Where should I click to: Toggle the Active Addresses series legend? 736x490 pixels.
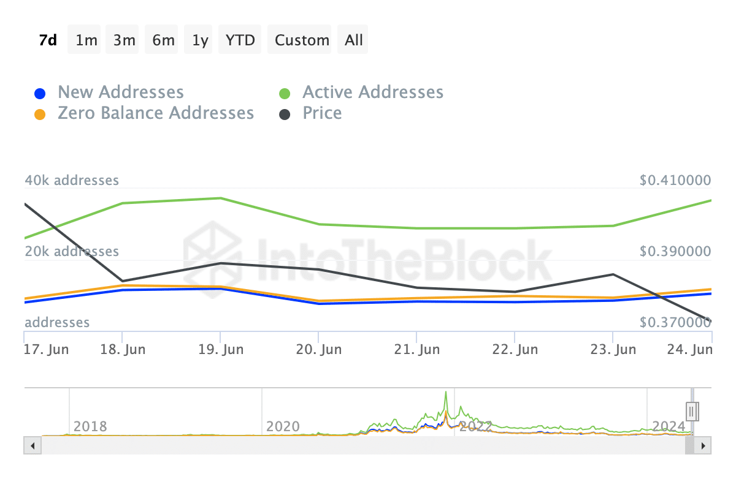click(373, 92)
